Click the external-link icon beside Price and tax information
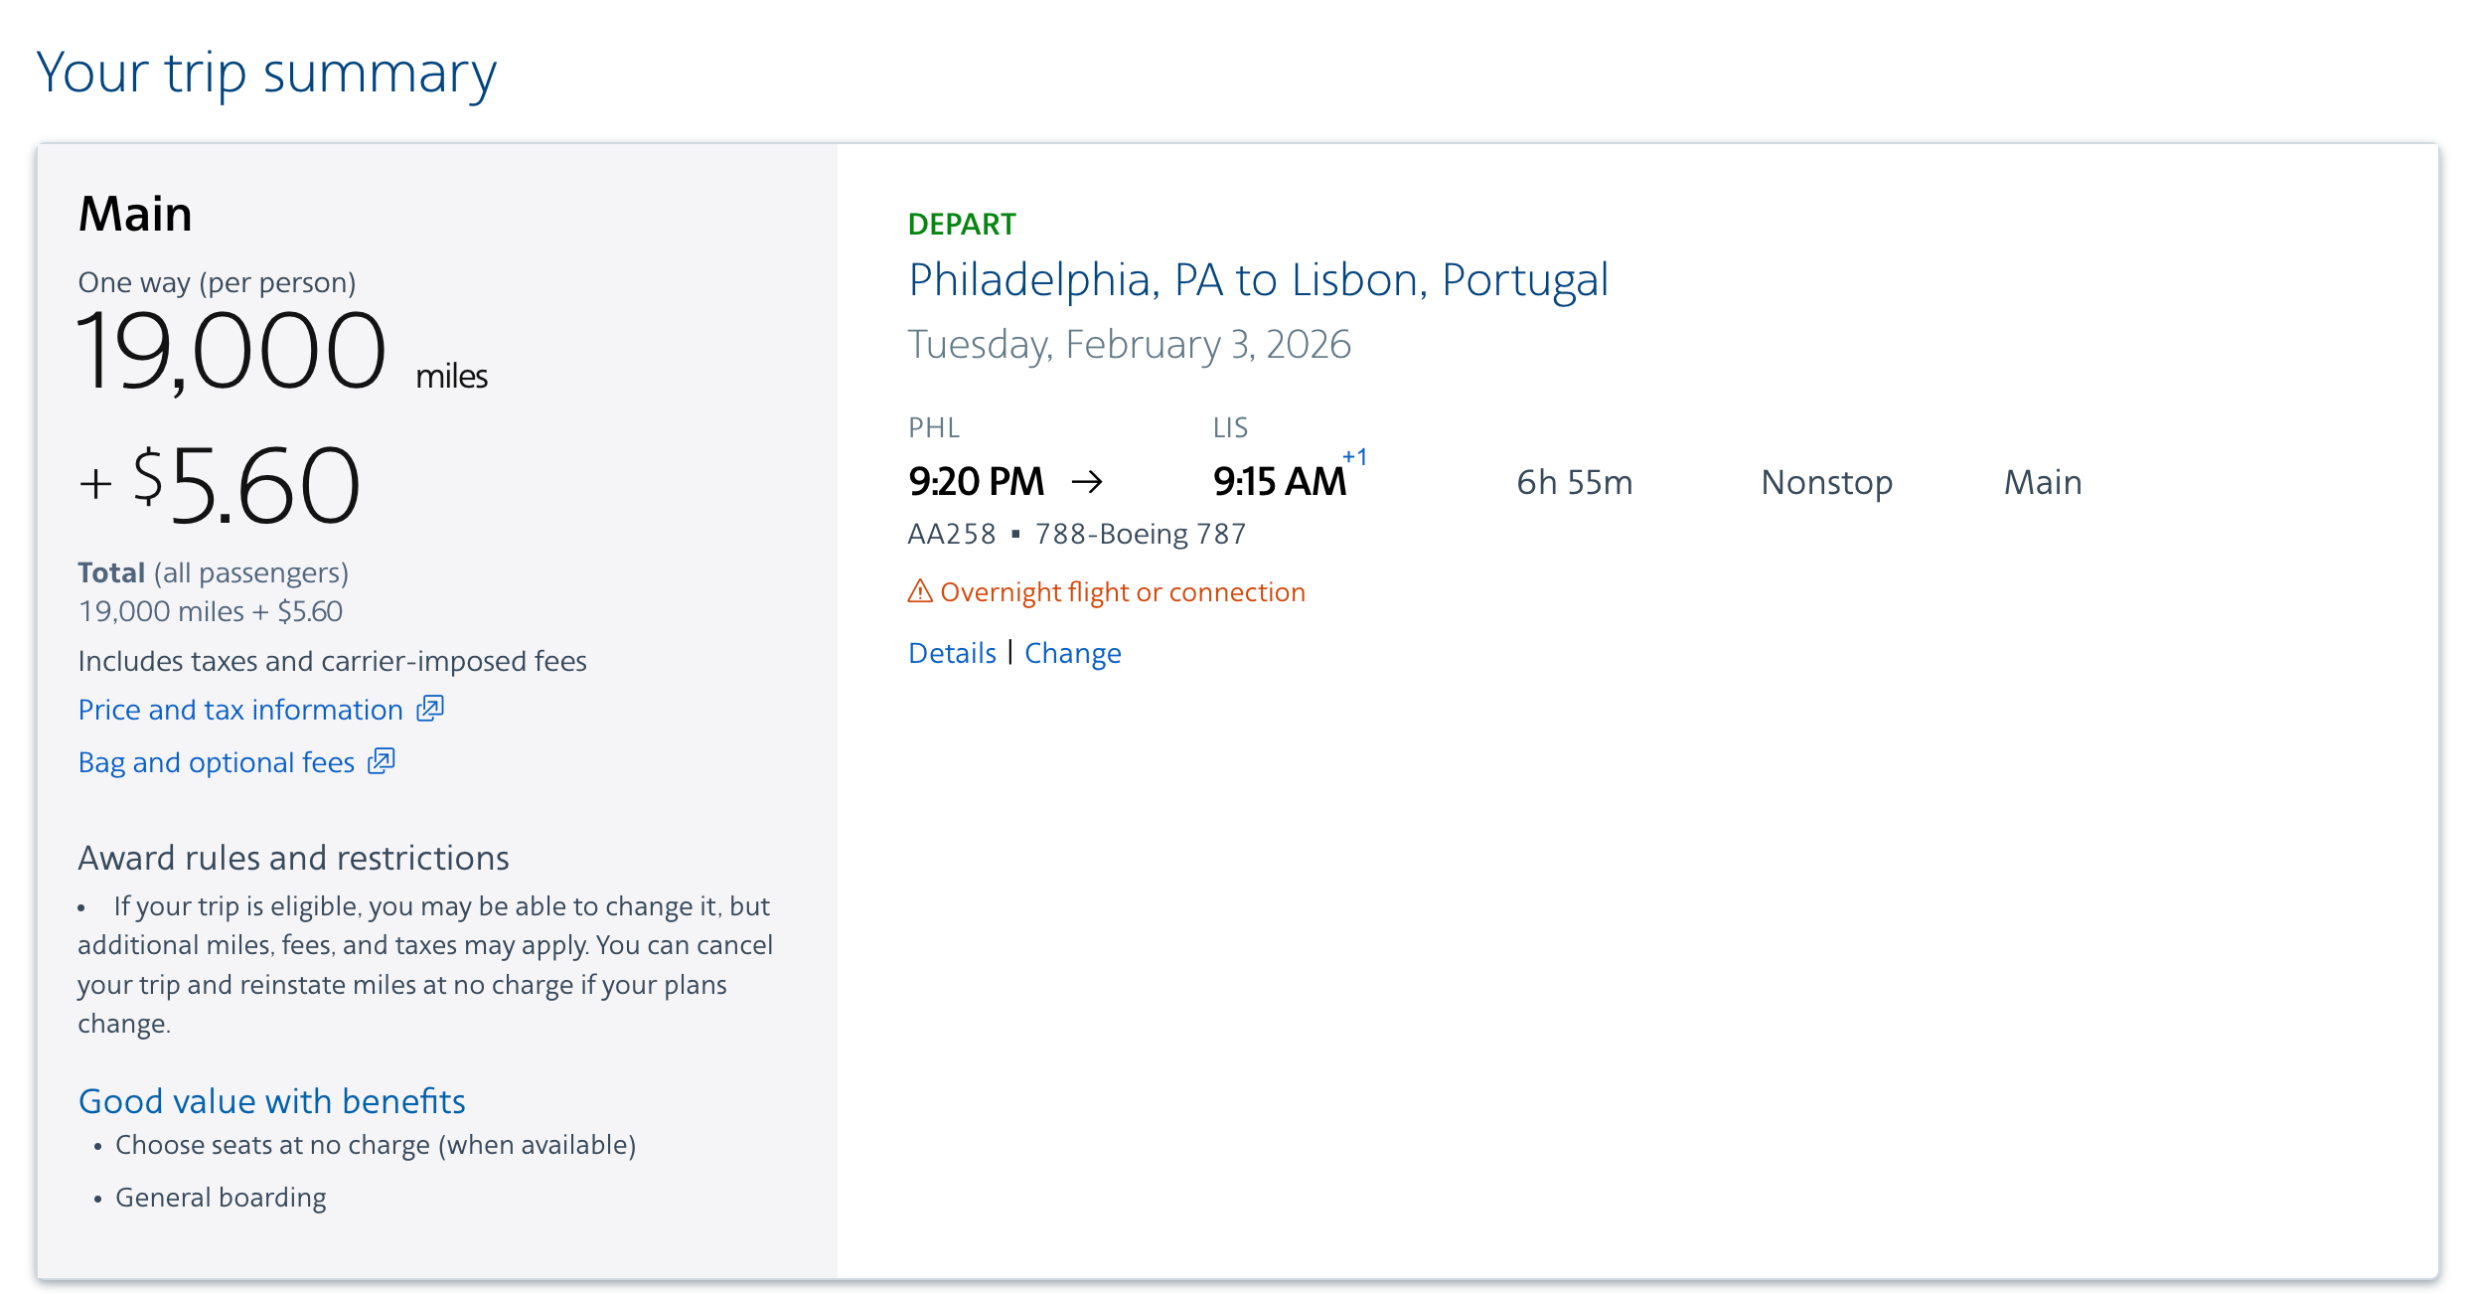2476x1294 pixels. point(430,709)
